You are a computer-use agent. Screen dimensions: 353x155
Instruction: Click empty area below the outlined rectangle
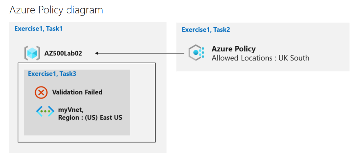click(x=87, y=147)
